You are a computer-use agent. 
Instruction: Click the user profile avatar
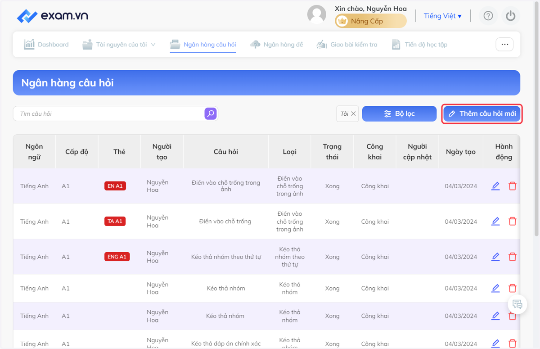pyautogui.click(x=317, y=15)
